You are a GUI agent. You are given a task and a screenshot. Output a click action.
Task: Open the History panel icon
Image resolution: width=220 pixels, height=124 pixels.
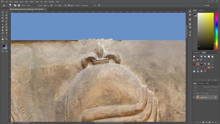tap(190, 11)
